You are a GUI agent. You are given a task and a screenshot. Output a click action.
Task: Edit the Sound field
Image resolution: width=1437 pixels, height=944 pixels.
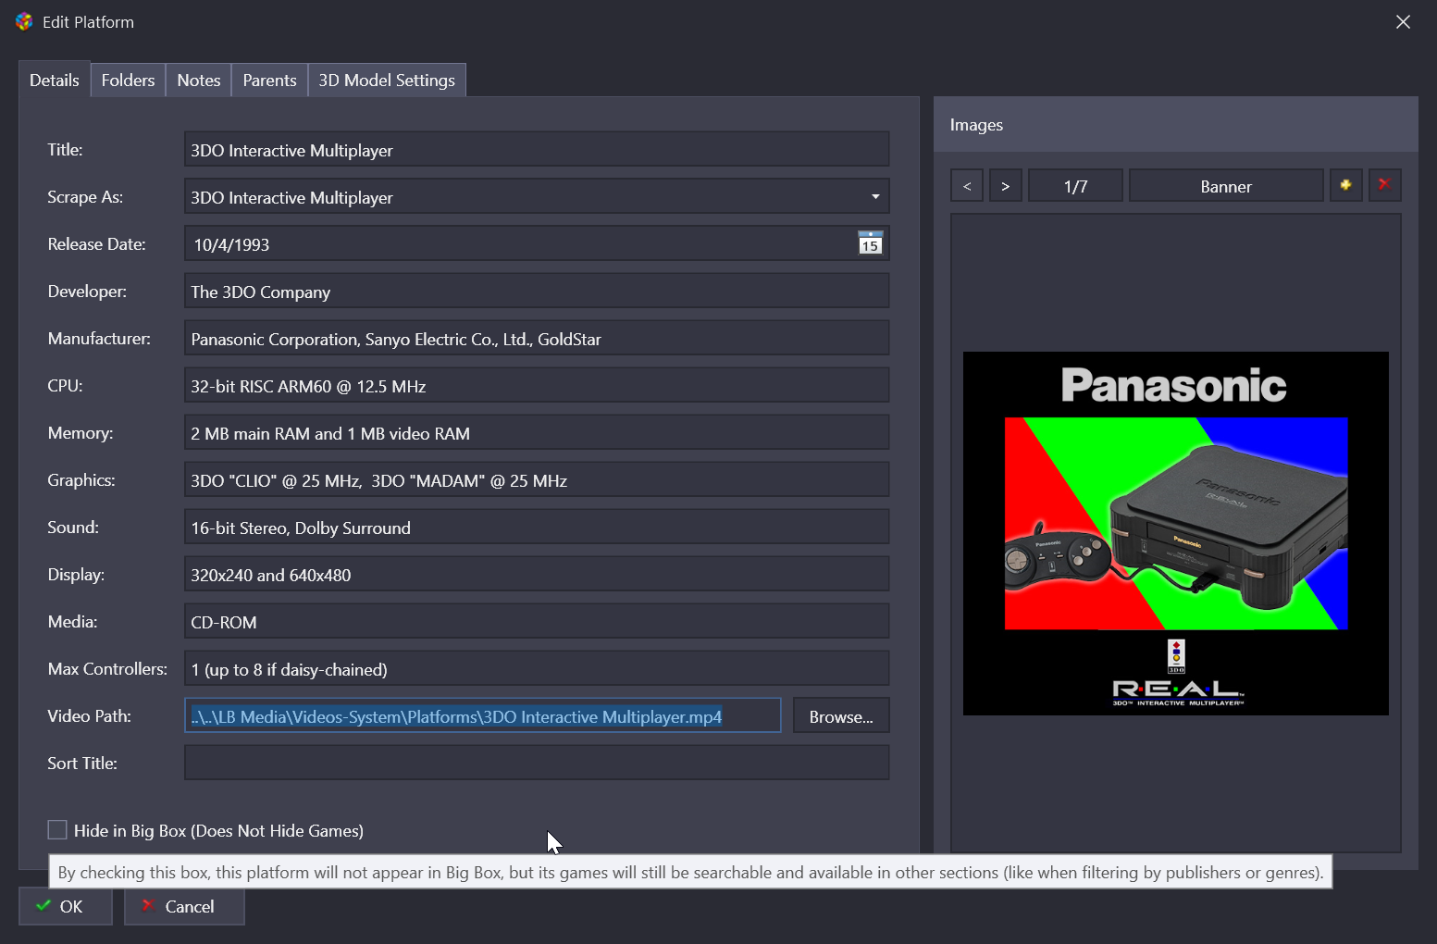pyautogui.click(x=537, y=528)
